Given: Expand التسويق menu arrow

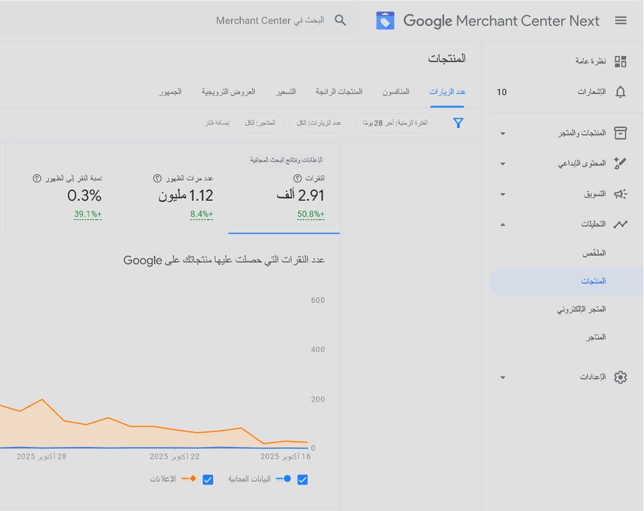Looking at the screenshot, I should coord(502,194).
